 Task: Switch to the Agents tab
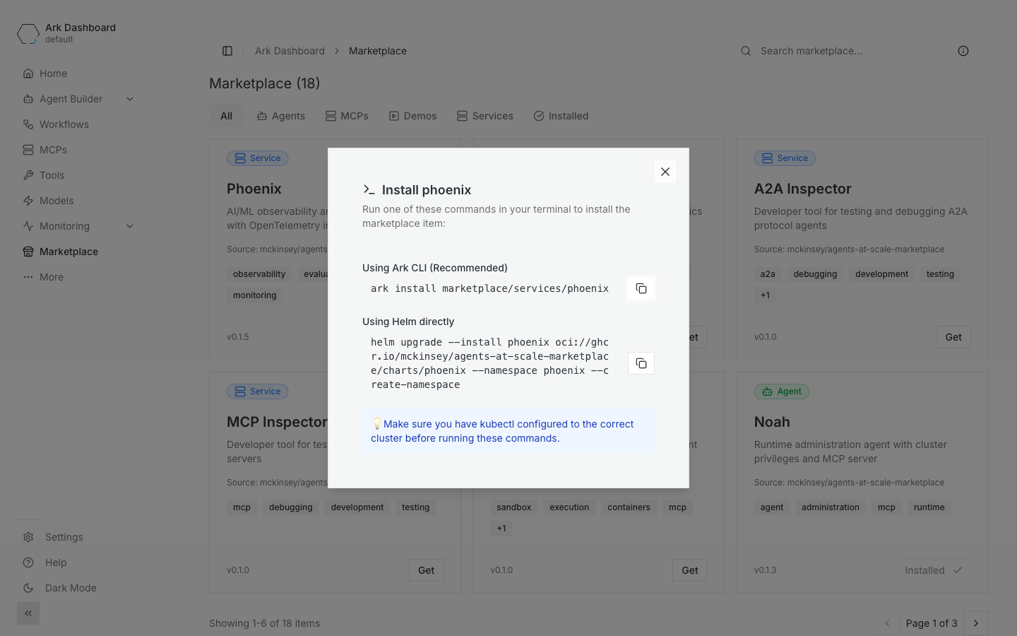[281, 116]
